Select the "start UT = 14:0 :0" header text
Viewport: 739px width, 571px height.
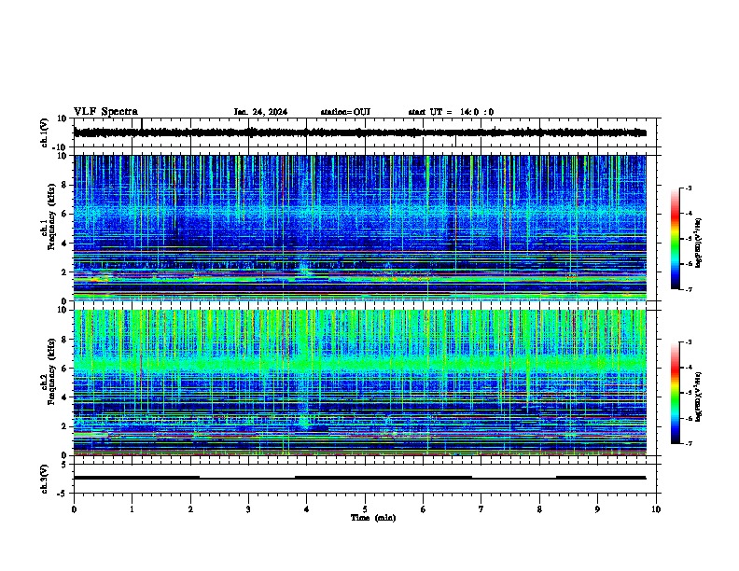[x=451, y=112]
